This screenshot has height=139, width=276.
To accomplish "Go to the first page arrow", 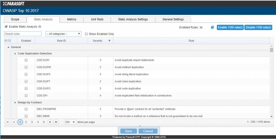I will (x=7, y=122).
